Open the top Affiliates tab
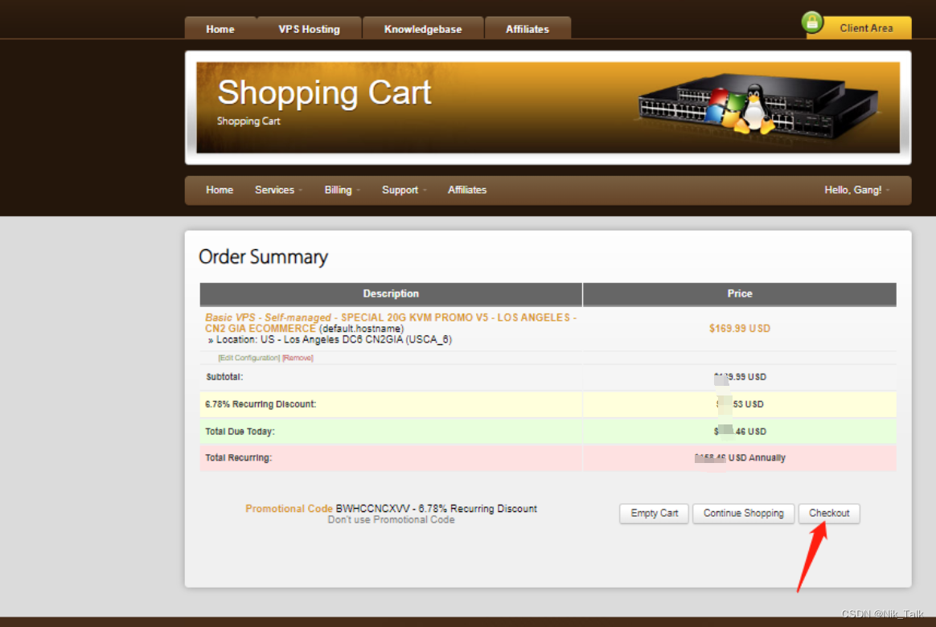The width and height of the screenshot is (936, 627). (527, 29)
